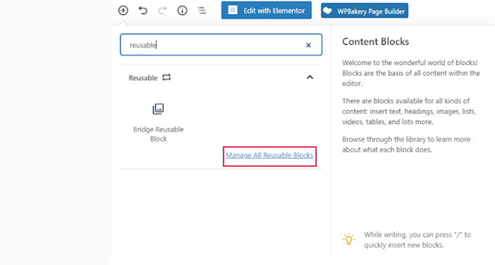Image resolution: width=495 pixels, height=265 pixels.
Task: Focus the block search field containing reusable
Action: (221, 45)
